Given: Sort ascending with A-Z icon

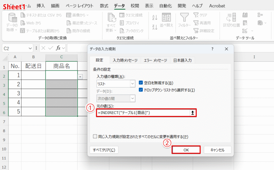Looking at the screenshot, I should 155,17.
